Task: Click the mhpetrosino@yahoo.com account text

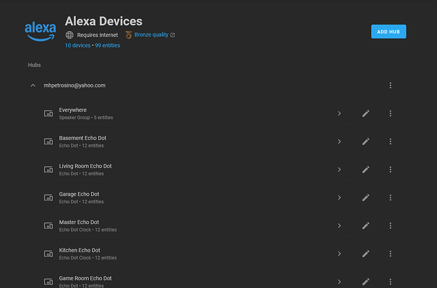Action: 74,85
